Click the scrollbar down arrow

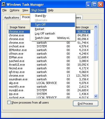96,96
